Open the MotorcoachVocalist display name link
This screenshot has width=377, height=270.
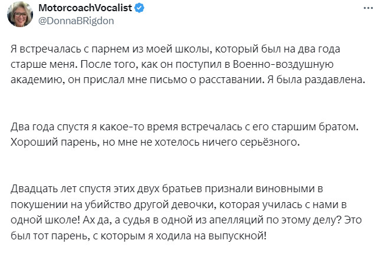click(87, 9)
